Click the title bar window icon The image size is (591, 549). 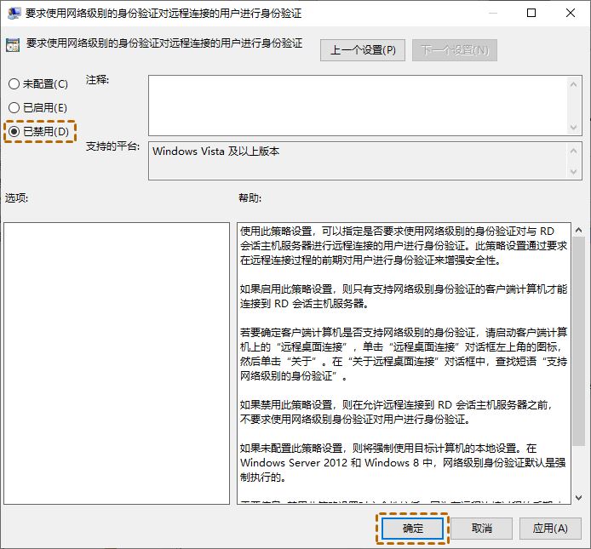click(x=14, y=13)
